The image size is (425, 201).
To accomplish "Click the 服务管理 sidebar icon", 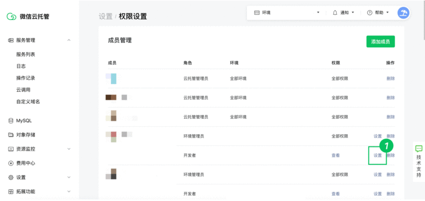I will coord(11,40).
